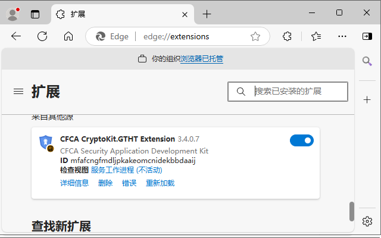
Task: Open Edge Settings and more menu
Action: (x=342, y=36)
